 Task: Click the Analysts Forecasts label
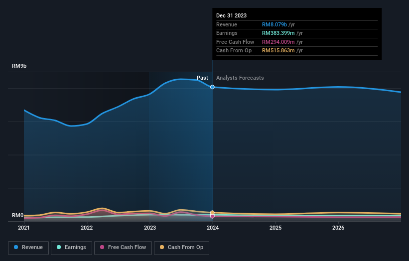(240, 78)
